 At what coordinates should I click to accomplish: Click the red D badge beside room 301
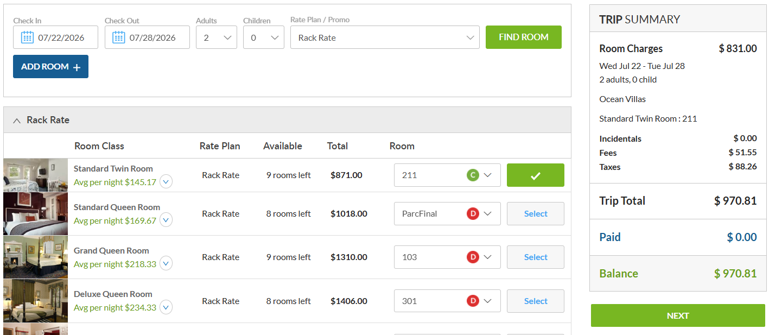[x=473, y=301]
